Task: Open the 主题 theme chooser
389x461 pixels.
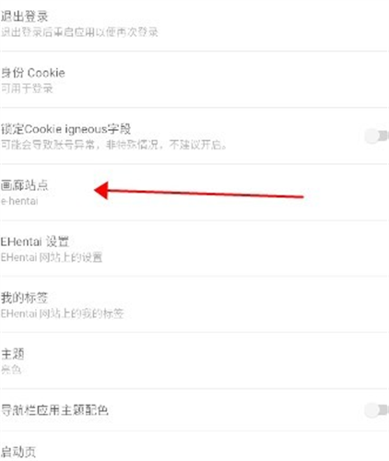Action: click(x=194, y=361)
